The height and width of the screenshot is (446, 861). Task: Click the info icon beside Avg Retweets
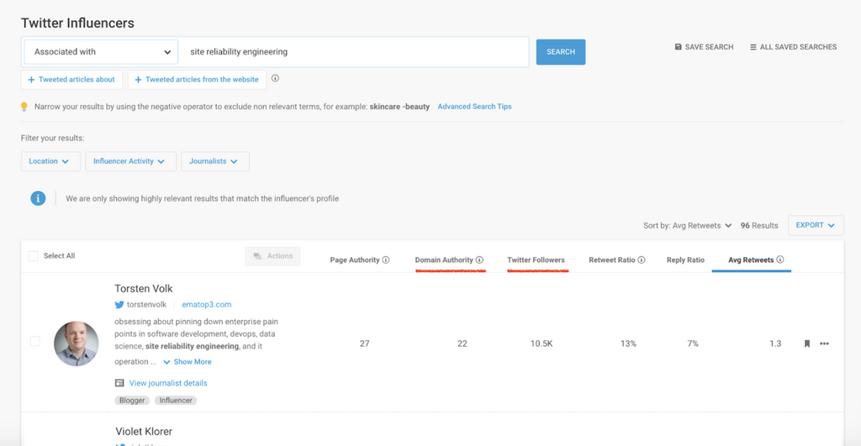[x=780, y=260]
